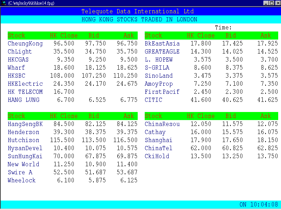Select the CITIC stock entry
The width and height of the screenshot is (281, 210).
(x=153, y=100)
